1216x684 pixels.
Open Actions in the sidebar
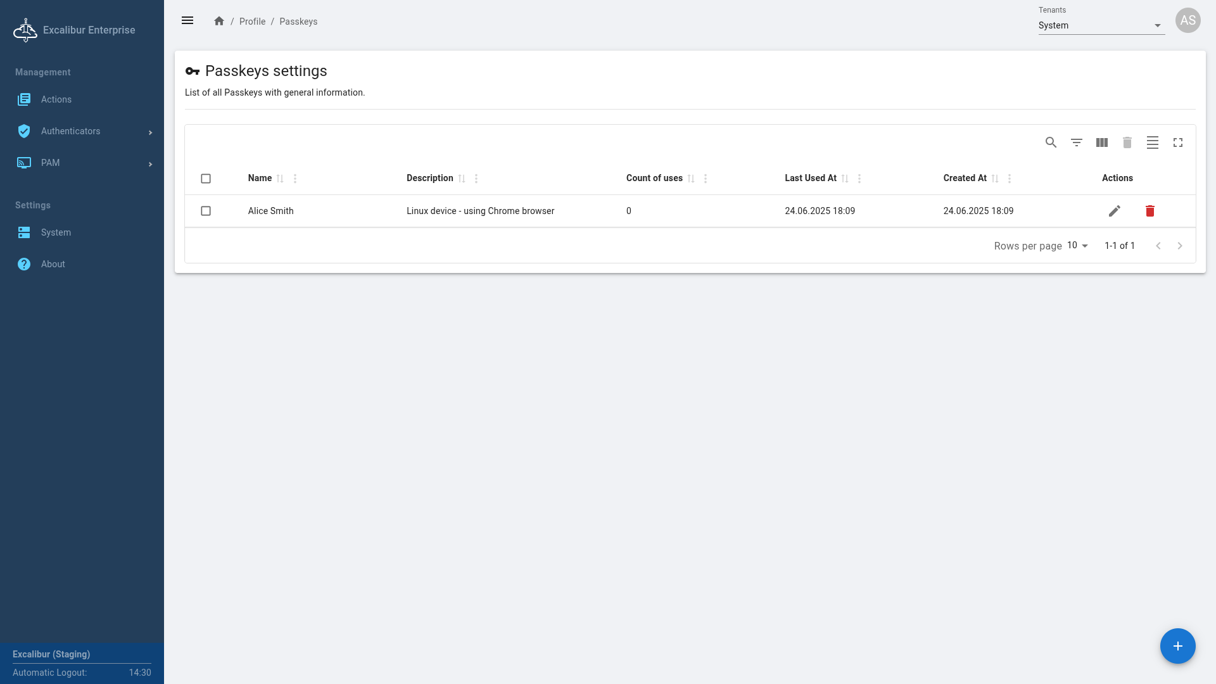point(56,99)
